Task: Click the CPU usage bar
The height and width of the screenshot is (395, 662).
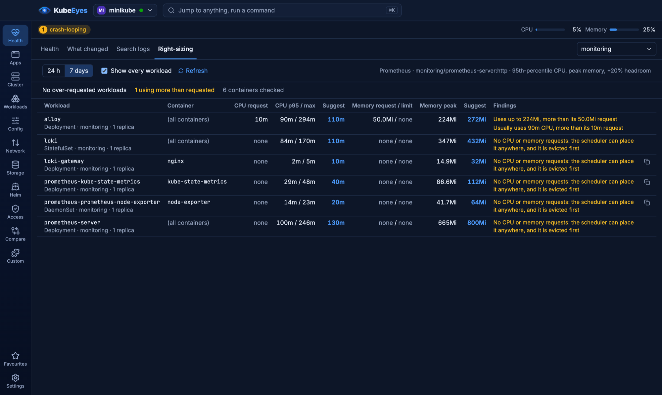Action: pos(550,30)
